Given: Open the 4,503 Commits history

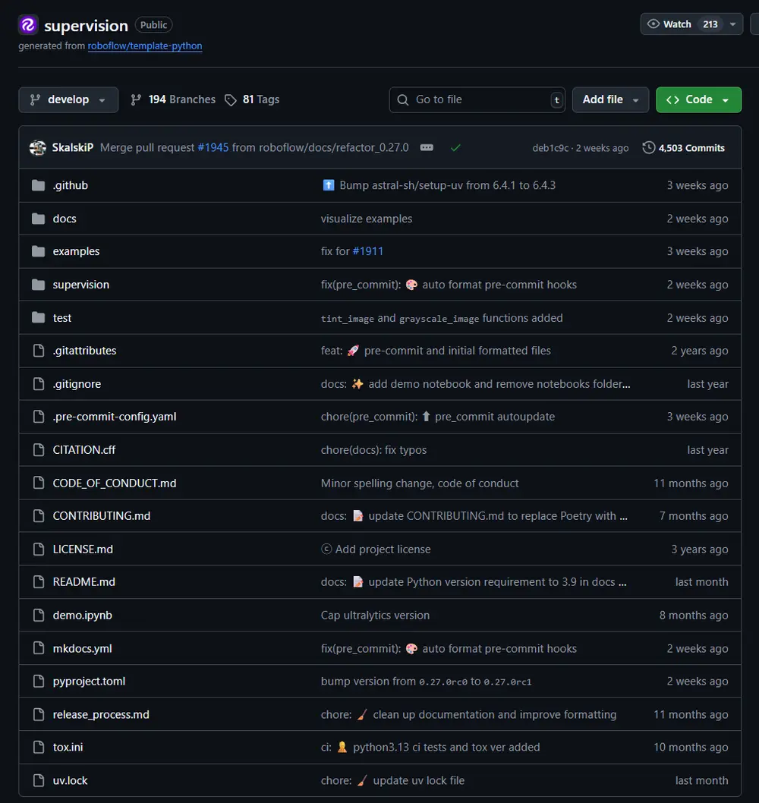Looking at the screenshot, I should click(683, 148).
